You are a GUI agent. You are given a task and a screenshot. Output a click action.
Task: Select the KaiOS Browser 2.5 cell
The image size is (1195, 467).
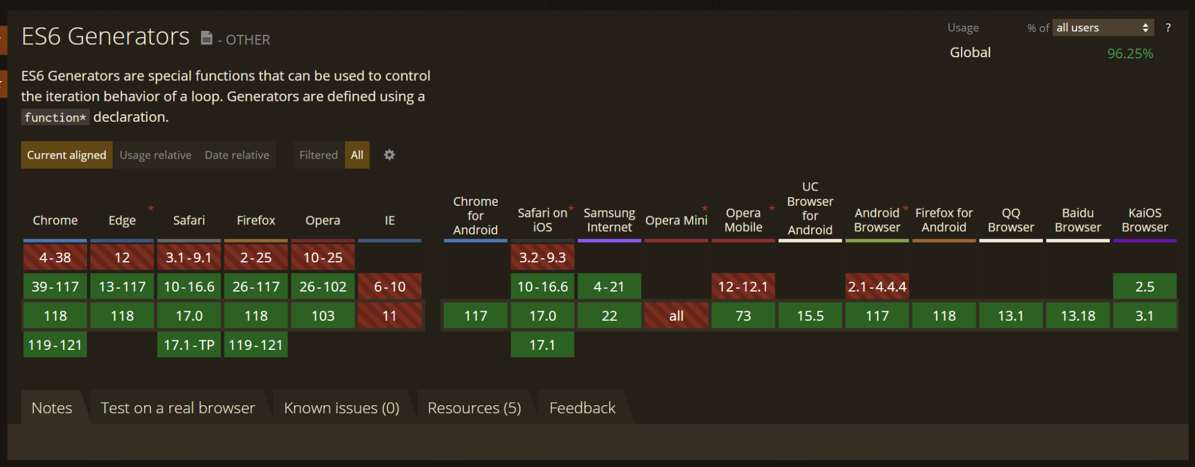(1144, 286)
